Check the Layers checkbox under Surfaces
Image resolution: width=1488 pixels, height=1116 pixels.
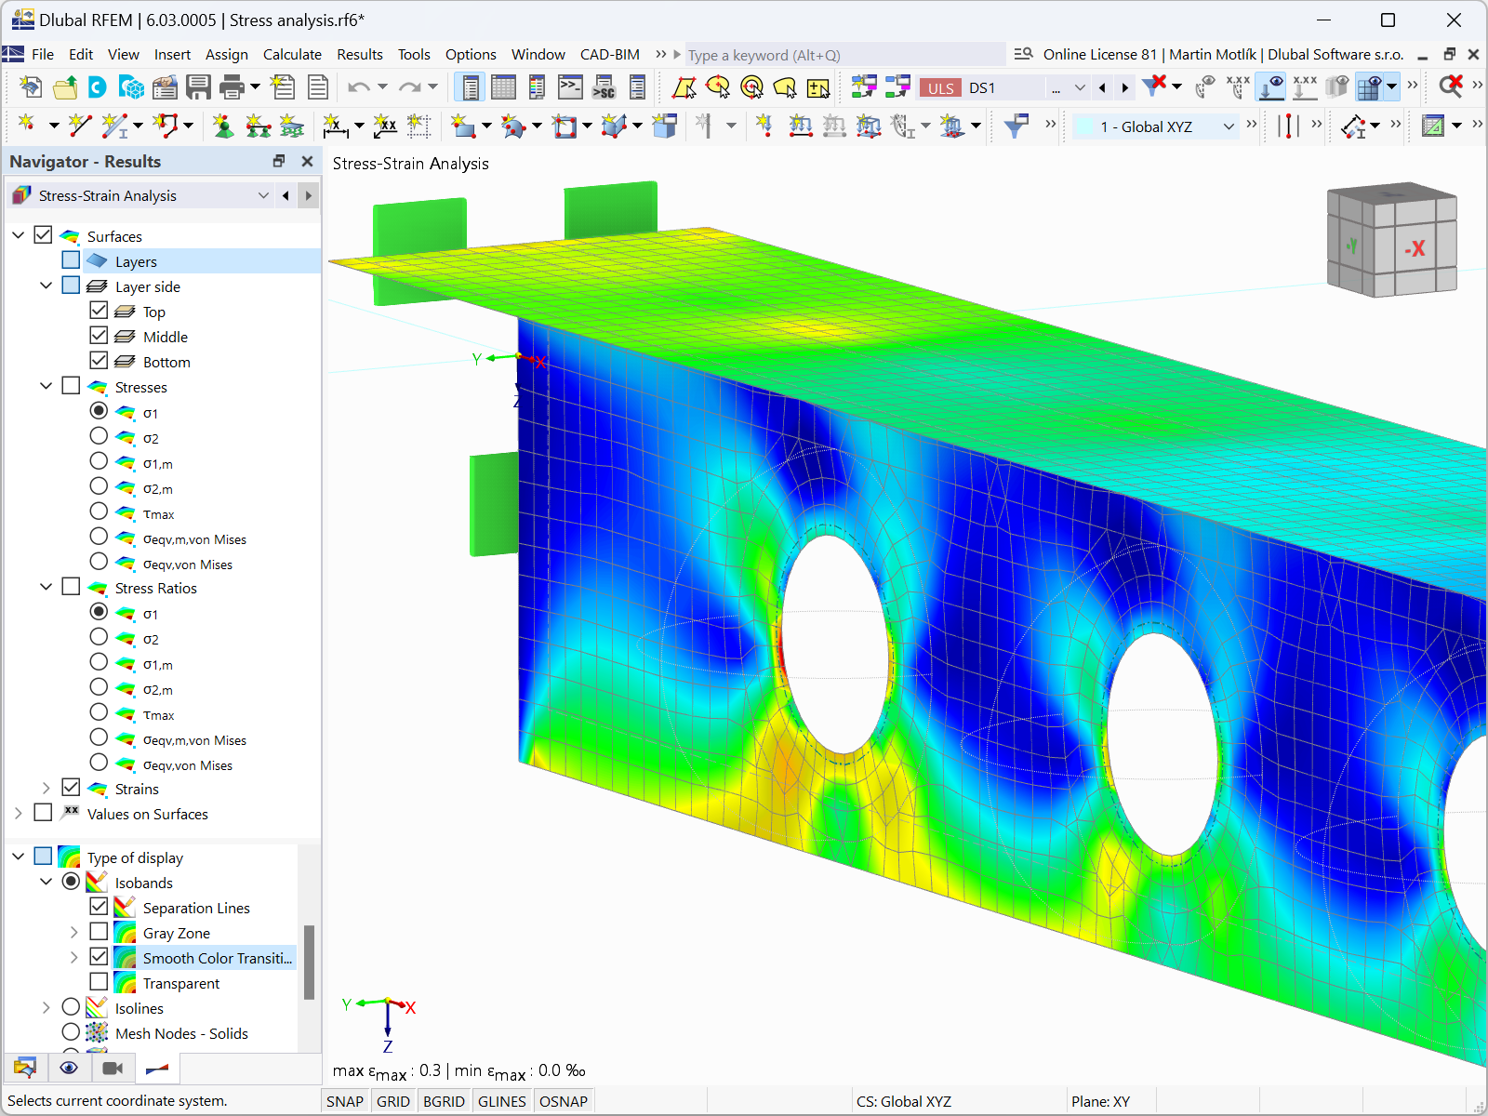point(71,259)
